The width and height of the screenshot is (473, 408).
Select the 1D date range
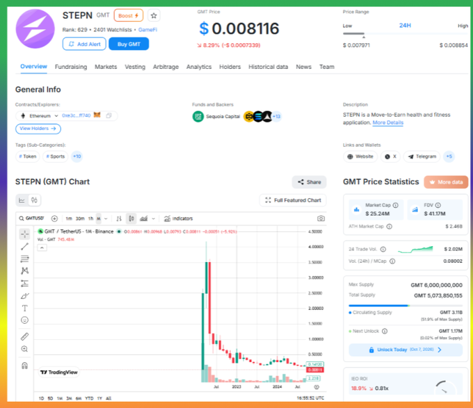41,398
